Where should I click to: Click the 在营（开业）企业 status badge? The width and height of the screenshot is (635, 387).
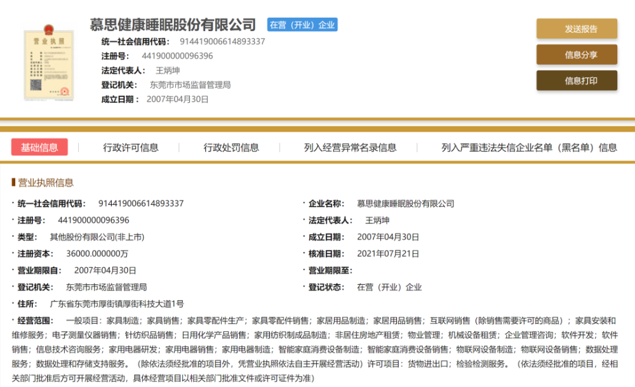[x=302, y=25]
